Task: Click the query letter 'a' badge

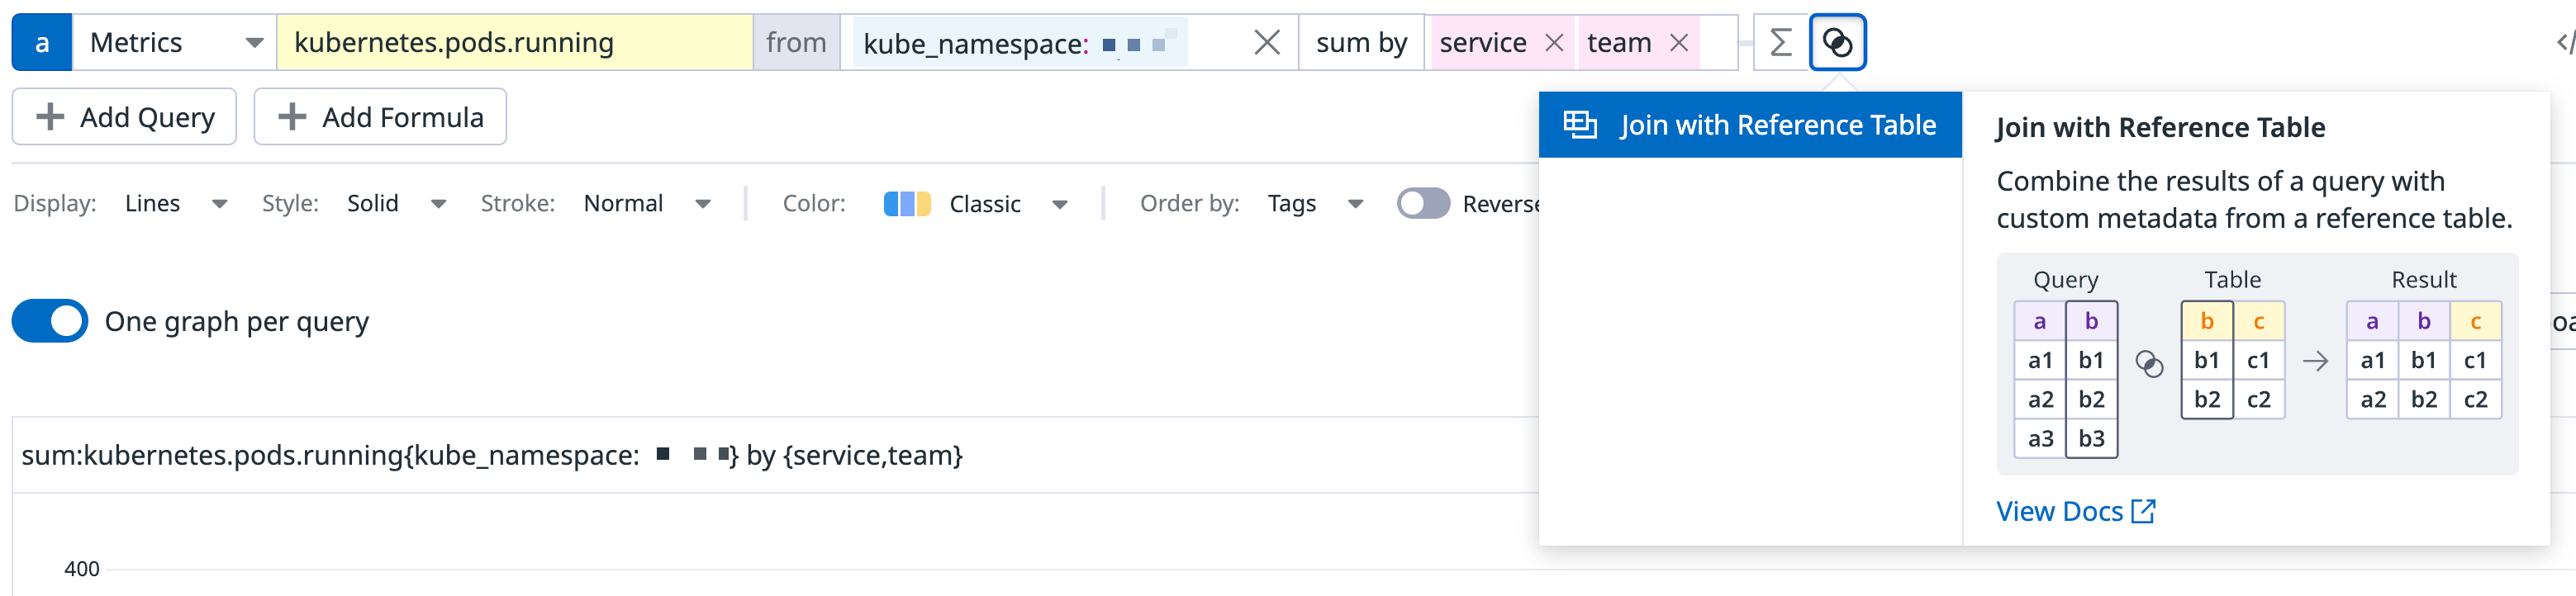Action: click(42, 43)
